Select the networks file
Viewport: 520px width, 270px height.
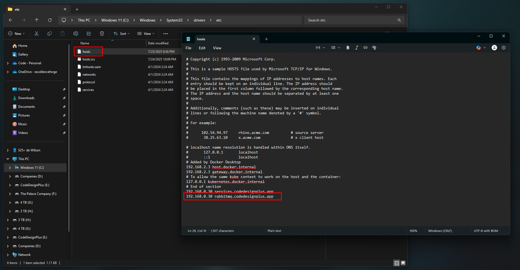tap(89, 75)
